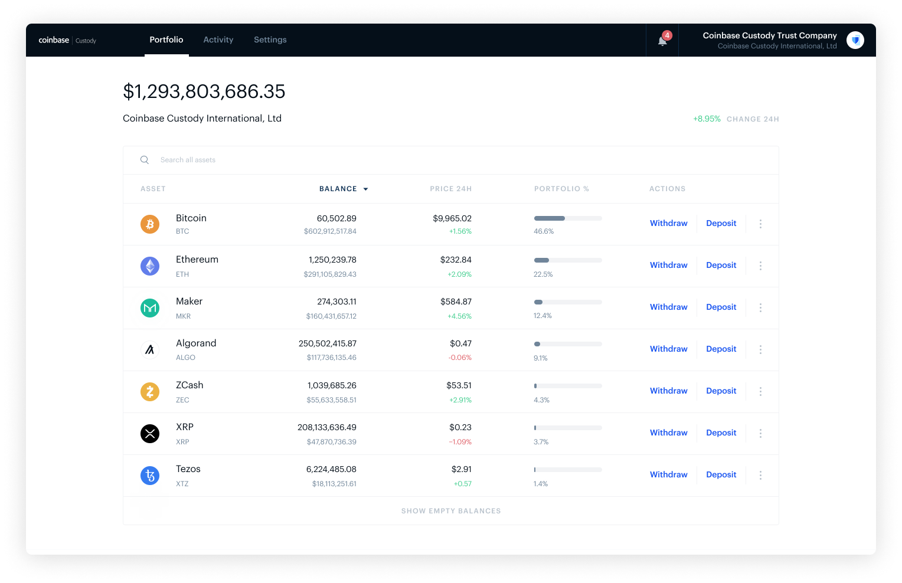Click the Portfolio % column header
Screen dimensions: 902x583
point(561,189)
